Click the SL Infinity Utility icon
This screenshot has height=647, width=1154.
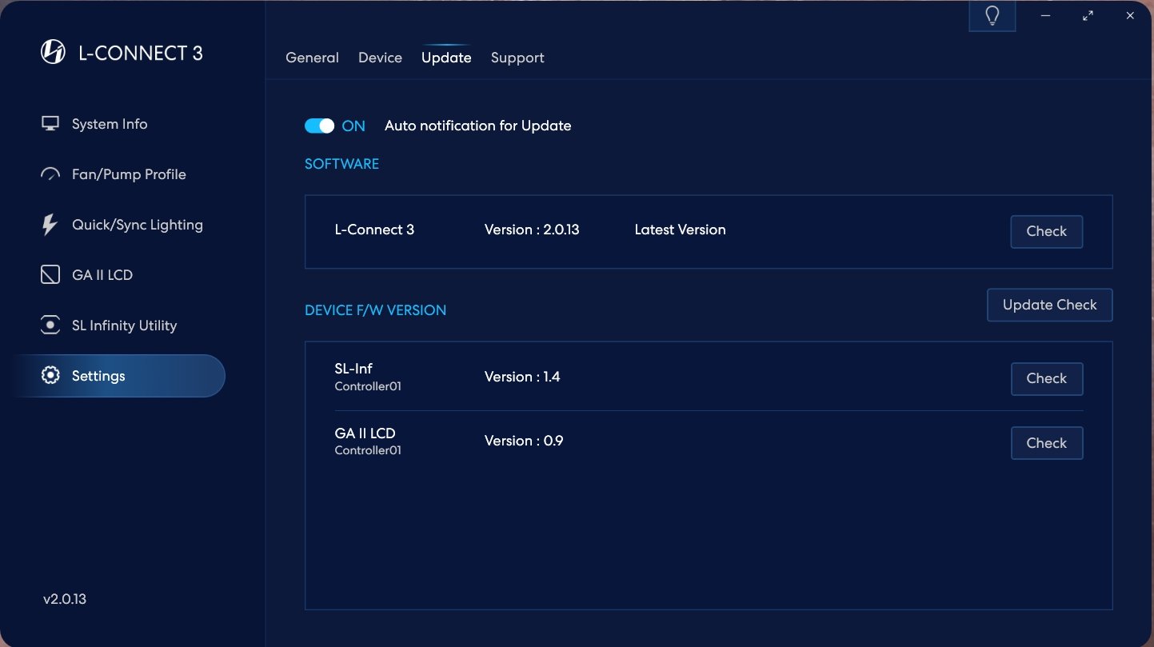(50, 325)
